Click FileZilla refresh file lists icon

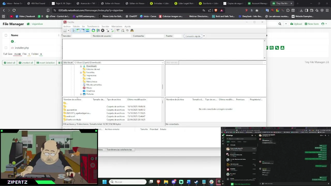(93, 30)
